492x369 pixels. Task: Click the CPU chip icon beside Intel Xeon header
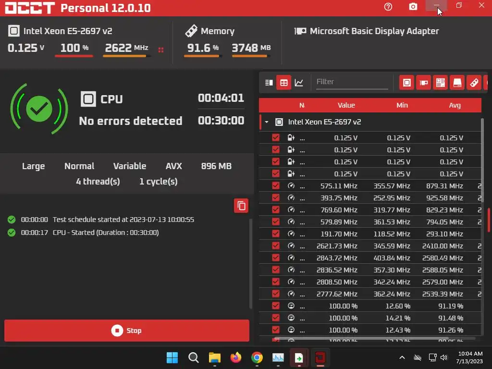[x=13, y=31]
